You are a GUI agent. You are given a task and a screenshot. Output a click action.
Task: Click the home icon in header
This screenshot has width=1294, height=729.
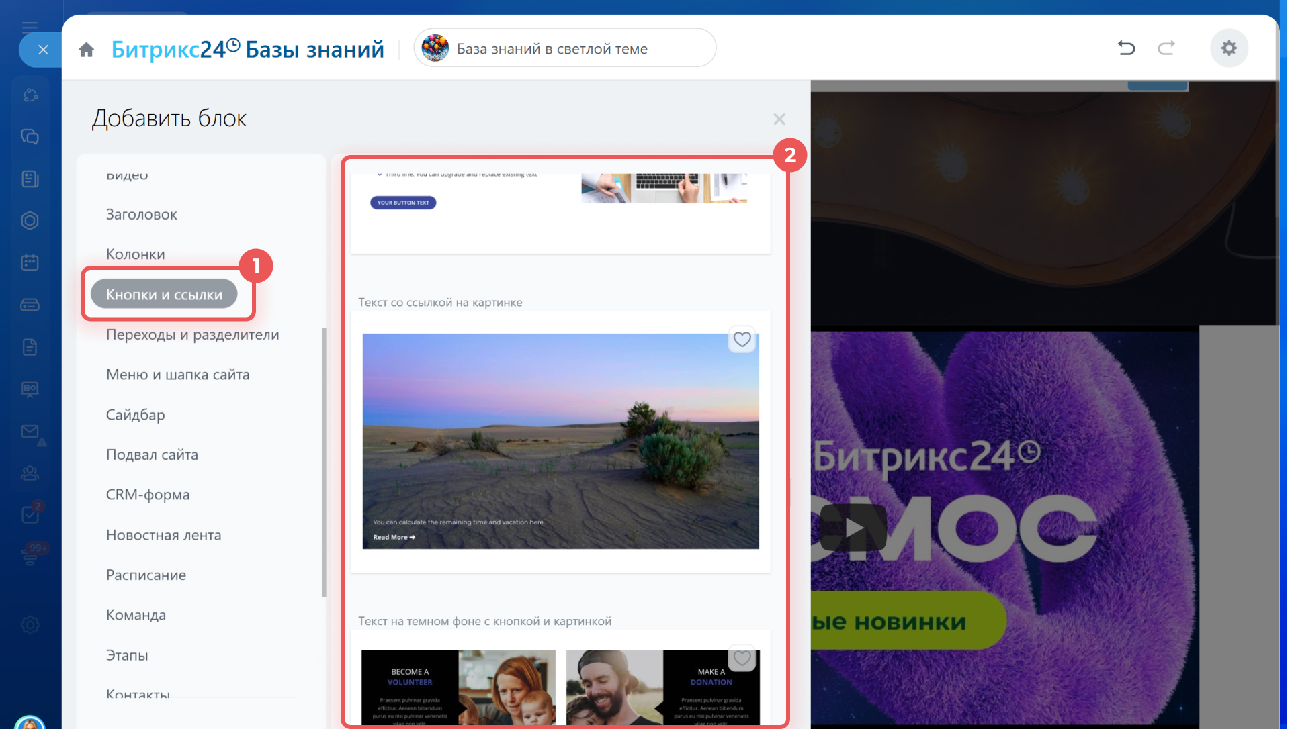tap(86, 50)
